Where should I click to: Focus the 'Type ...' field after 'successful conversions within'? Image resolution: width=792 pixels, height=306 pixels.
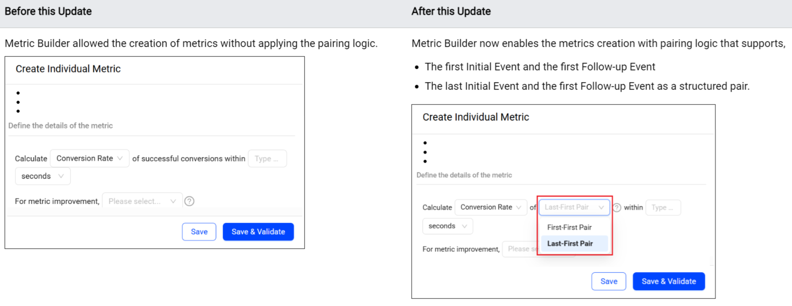267,159
